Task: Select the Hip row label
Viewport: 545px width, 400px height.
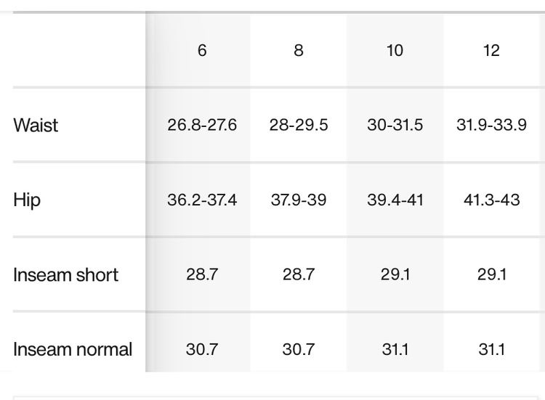Action: (x=27, y=200)
